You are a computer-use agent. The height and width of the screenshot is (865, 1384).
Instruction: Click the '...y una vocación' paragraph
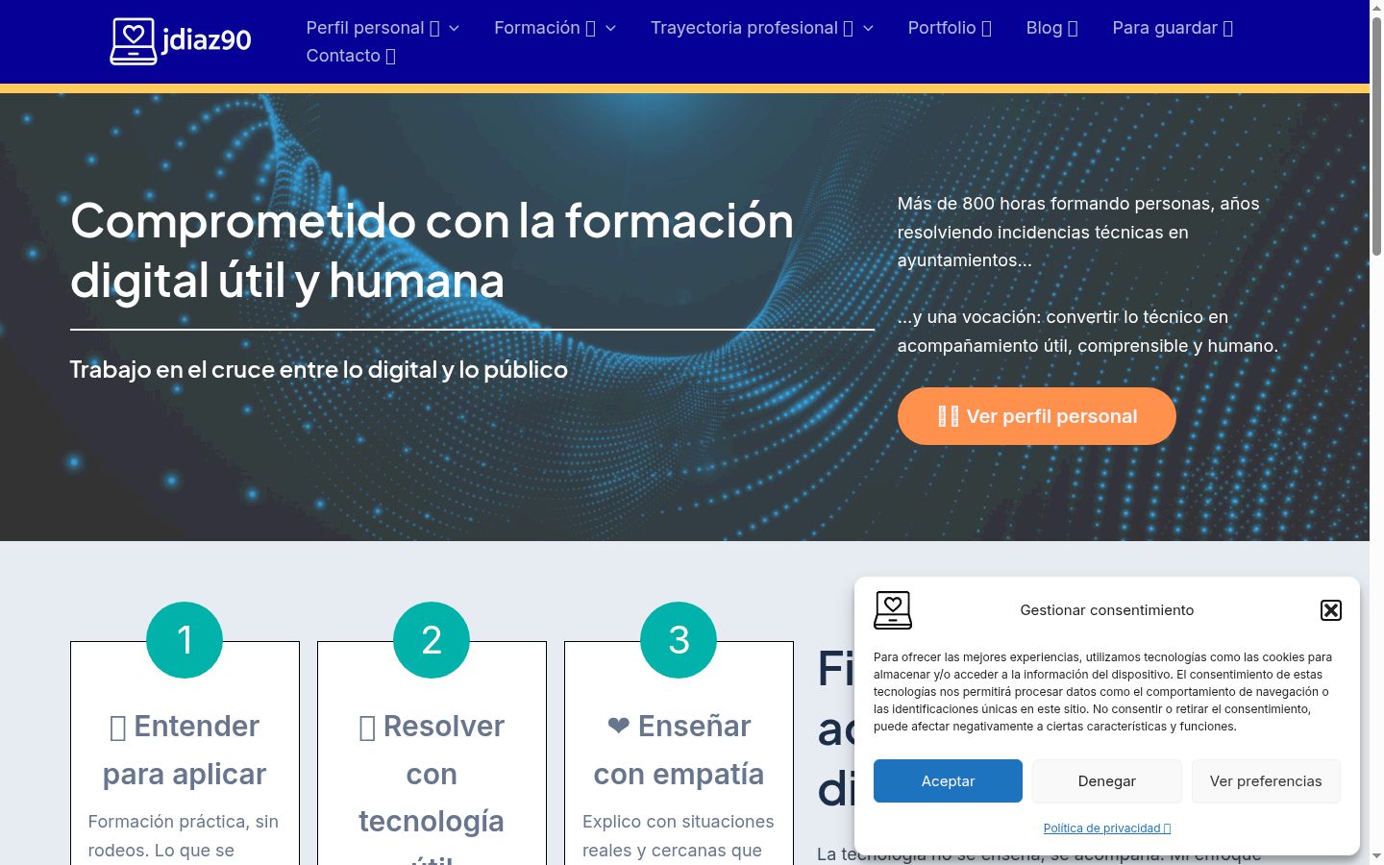coord(1088,332)
